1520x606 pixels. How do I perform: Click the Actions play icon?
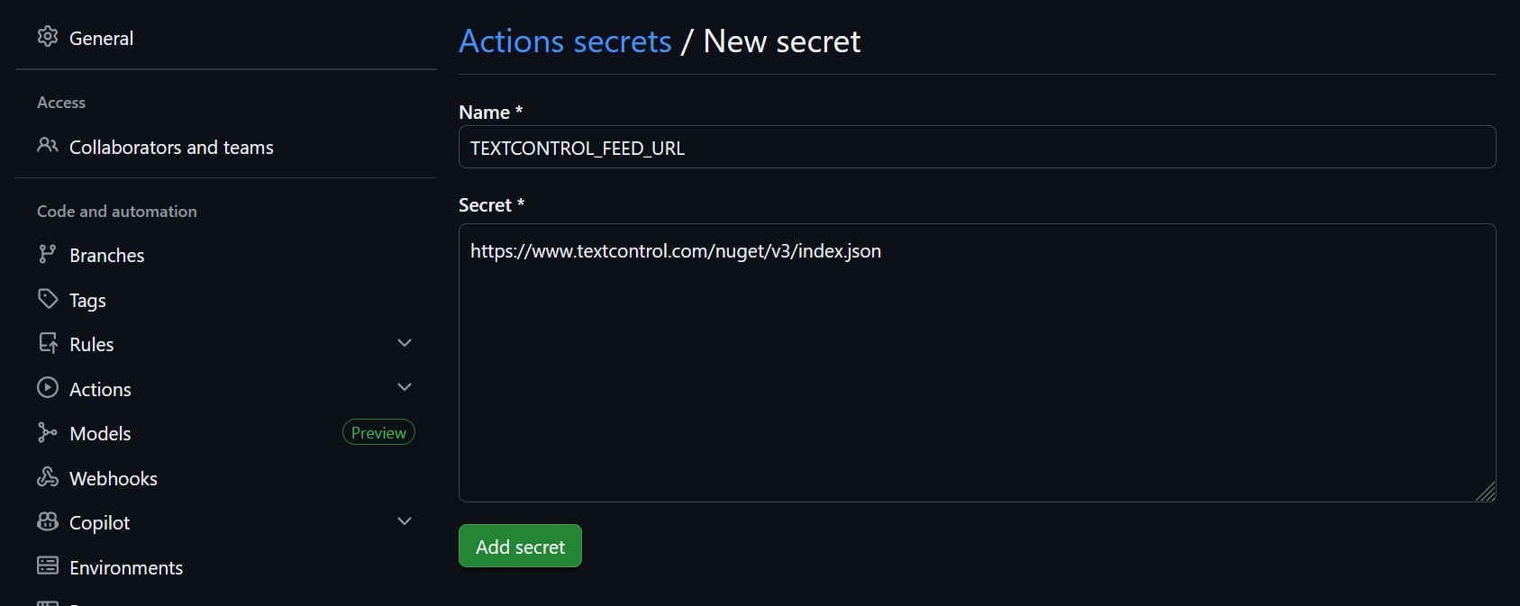pos(48,388)
